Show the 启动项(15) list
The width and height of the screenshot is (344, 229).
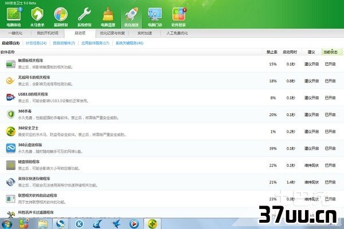point(10,43)
